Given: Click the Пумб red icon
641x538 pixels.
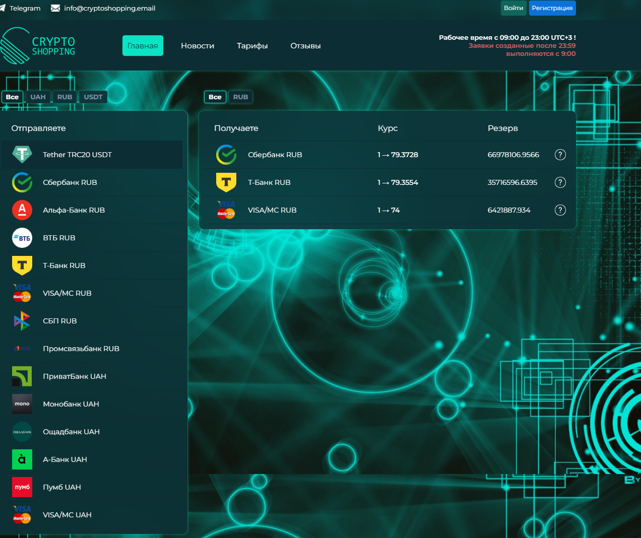Looking at the screenshot, I should pos(22,487).
